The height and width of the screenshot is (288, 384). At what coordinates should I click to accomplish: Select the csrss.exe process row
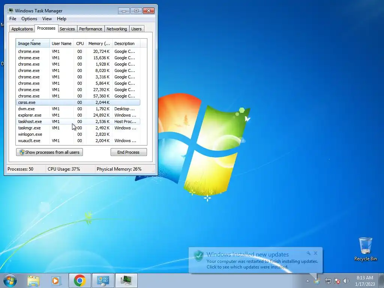coord(78,102)
